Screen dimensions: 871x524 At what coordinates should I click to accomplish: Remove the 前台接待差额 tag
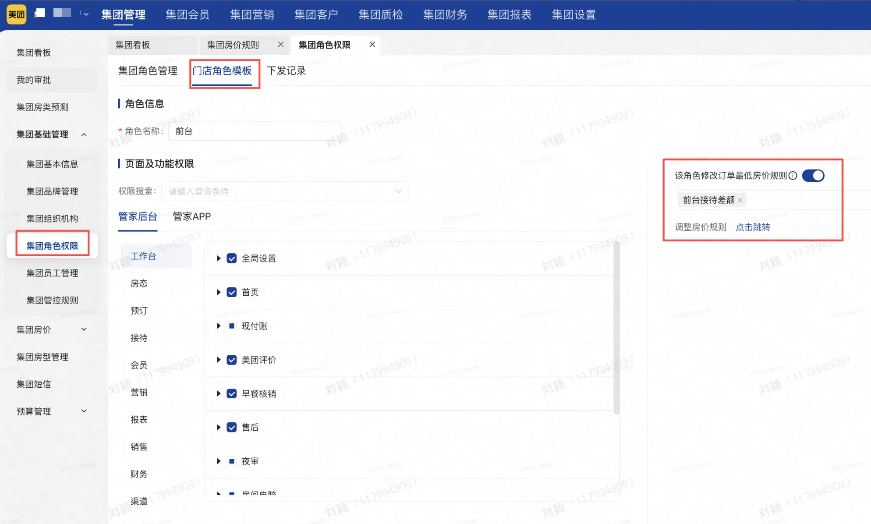pos(740,200)
